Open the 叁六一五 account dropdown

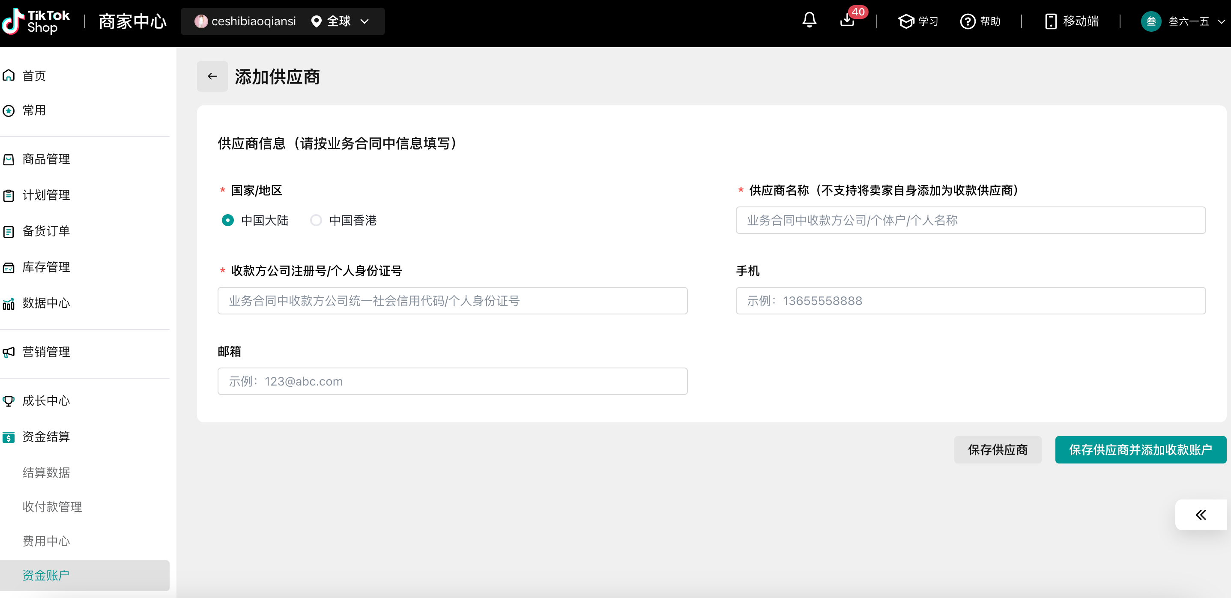[x=1189, y=21]
